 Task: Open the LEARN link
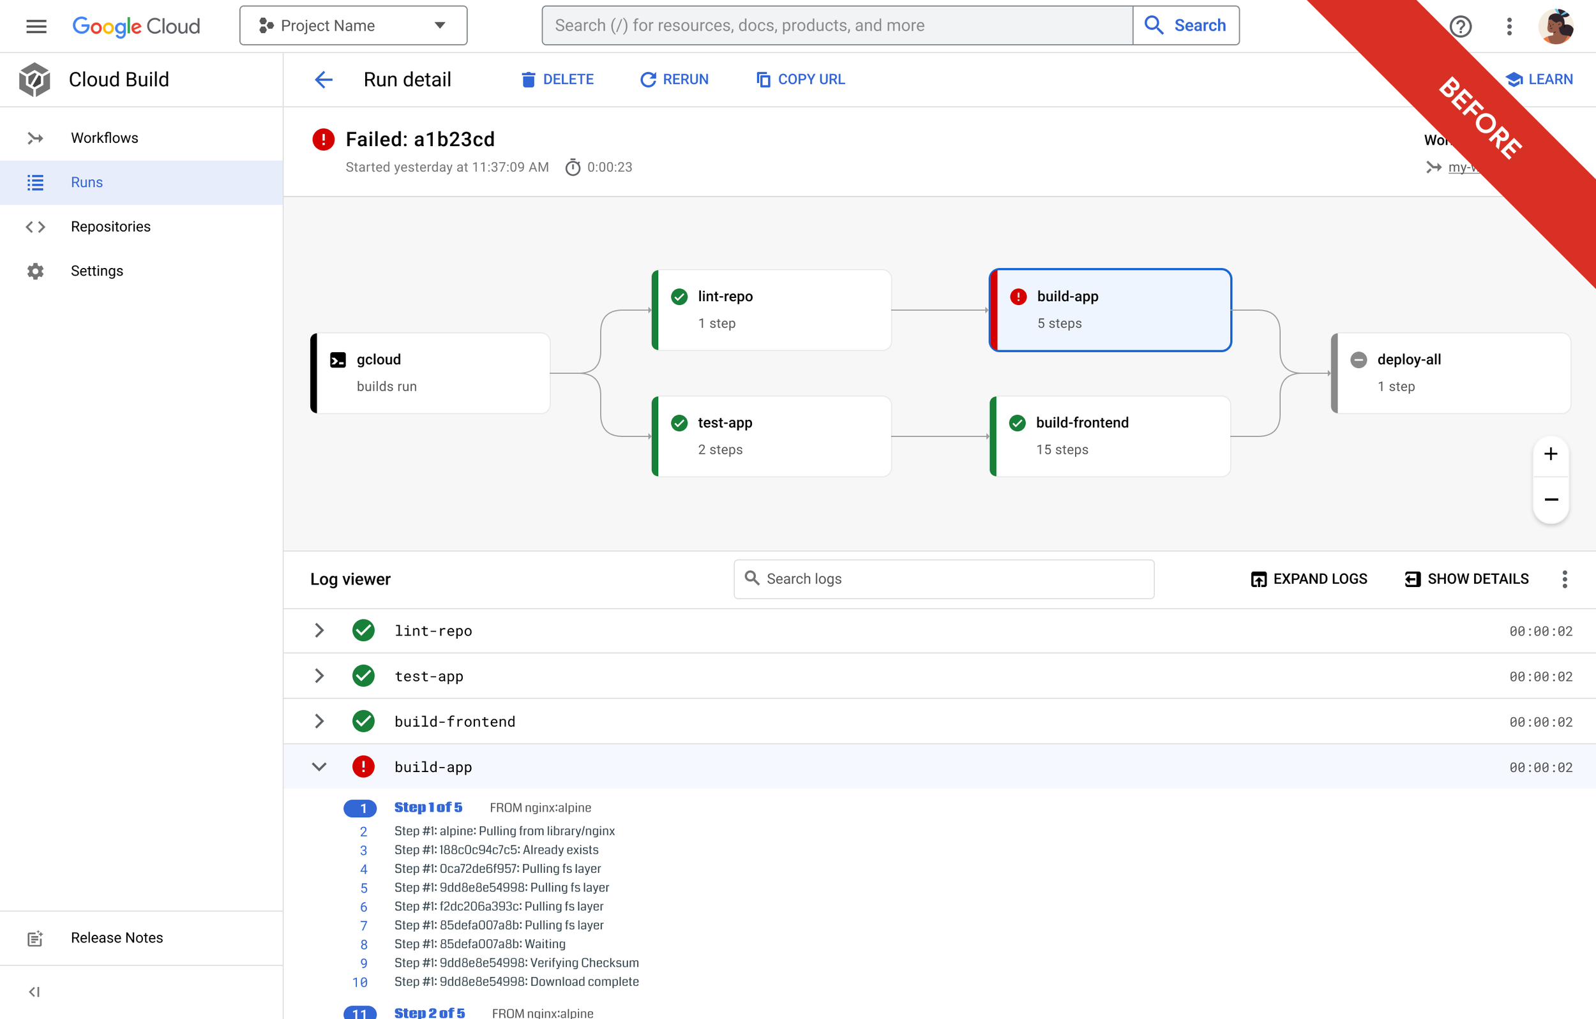coord(1539,79)
